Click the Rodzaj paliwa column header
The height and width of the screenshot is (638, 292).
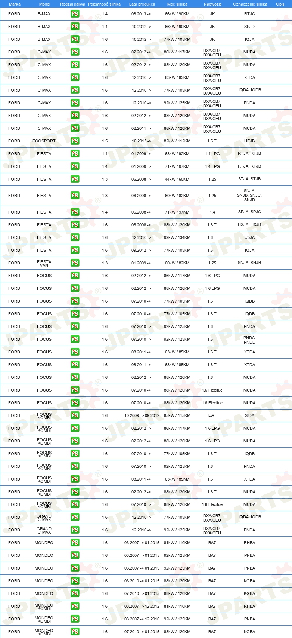pyautogui.click(x=72, y=4)
